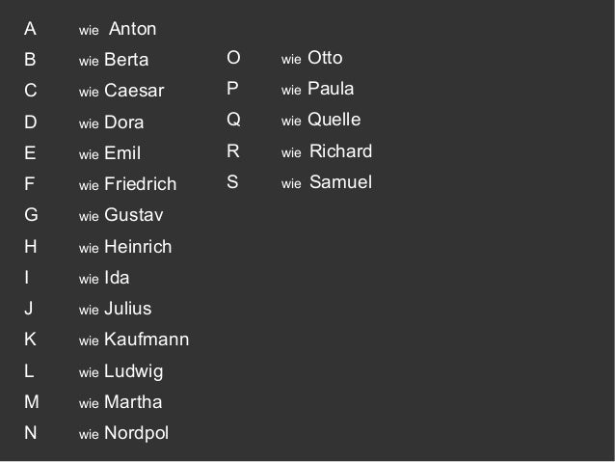The width and height of the screenshot is (615, 462).
Task: Select the name Paula
Action: [x=331, y=90]
